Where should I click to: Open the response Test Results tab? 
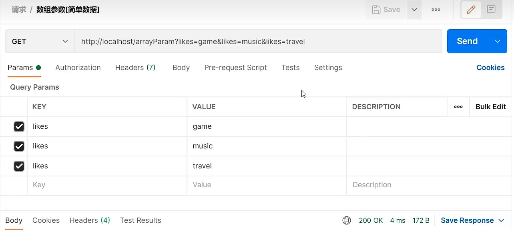pyautogui.click(x=141, y=220)
